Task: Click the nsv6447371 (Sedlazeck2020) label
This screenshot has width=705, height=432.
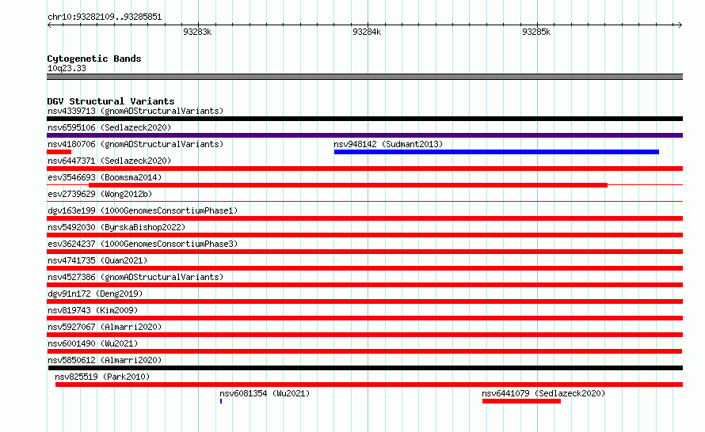Action: click(109, 161)
